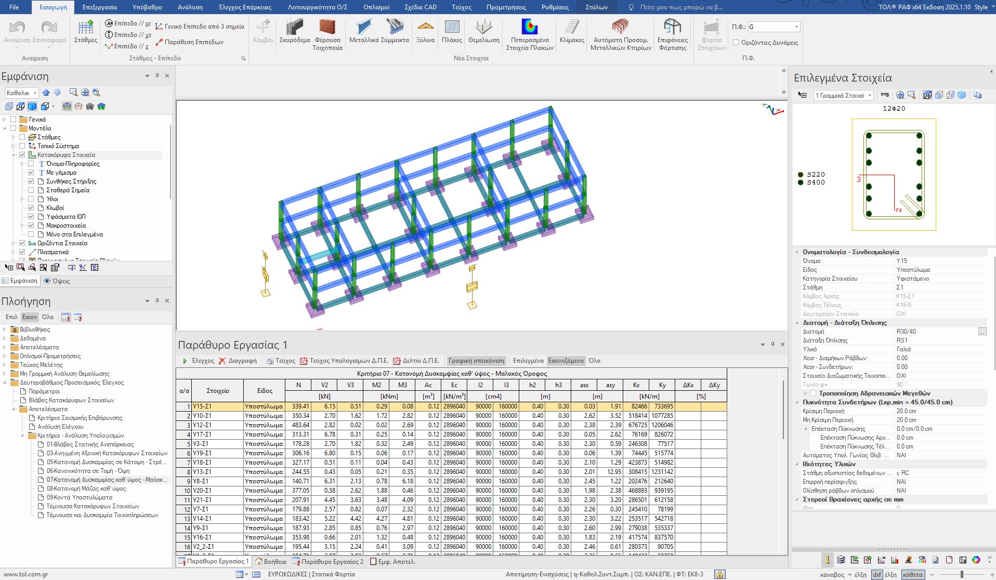Open the Ανάλυση ribbon tab
This screenshot has width=996, height=580.
190,7
